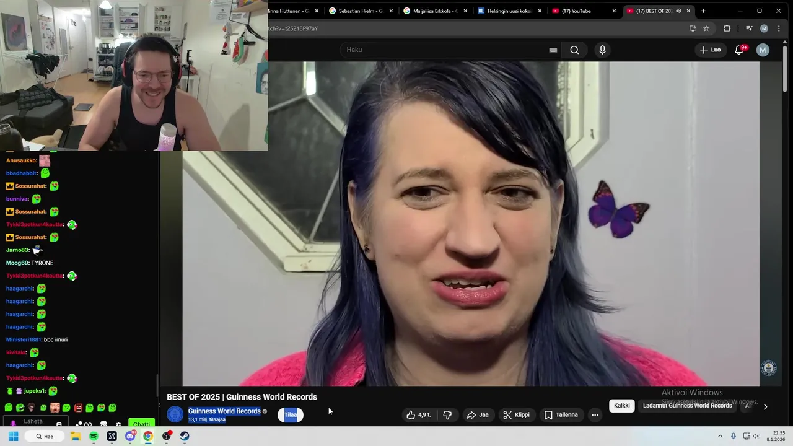Create a clip with Klippi
793x446 pixels.
[x=516, y=415]
